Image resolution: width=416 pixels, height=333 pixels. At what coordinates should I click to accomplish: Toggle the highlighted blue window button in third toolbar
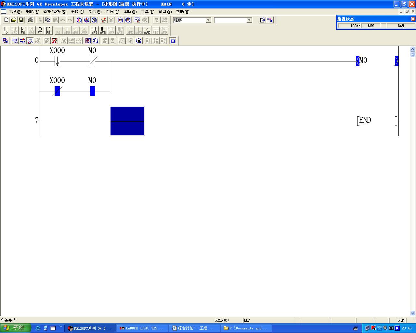pos(173,41)
